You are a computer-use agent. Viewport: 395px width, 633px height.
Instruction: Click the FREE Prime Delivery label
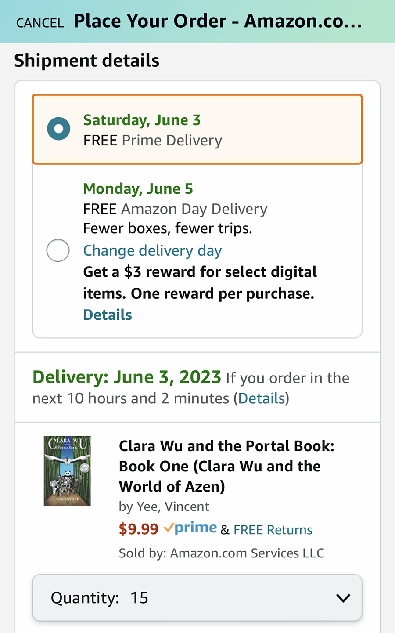point(152,140)
